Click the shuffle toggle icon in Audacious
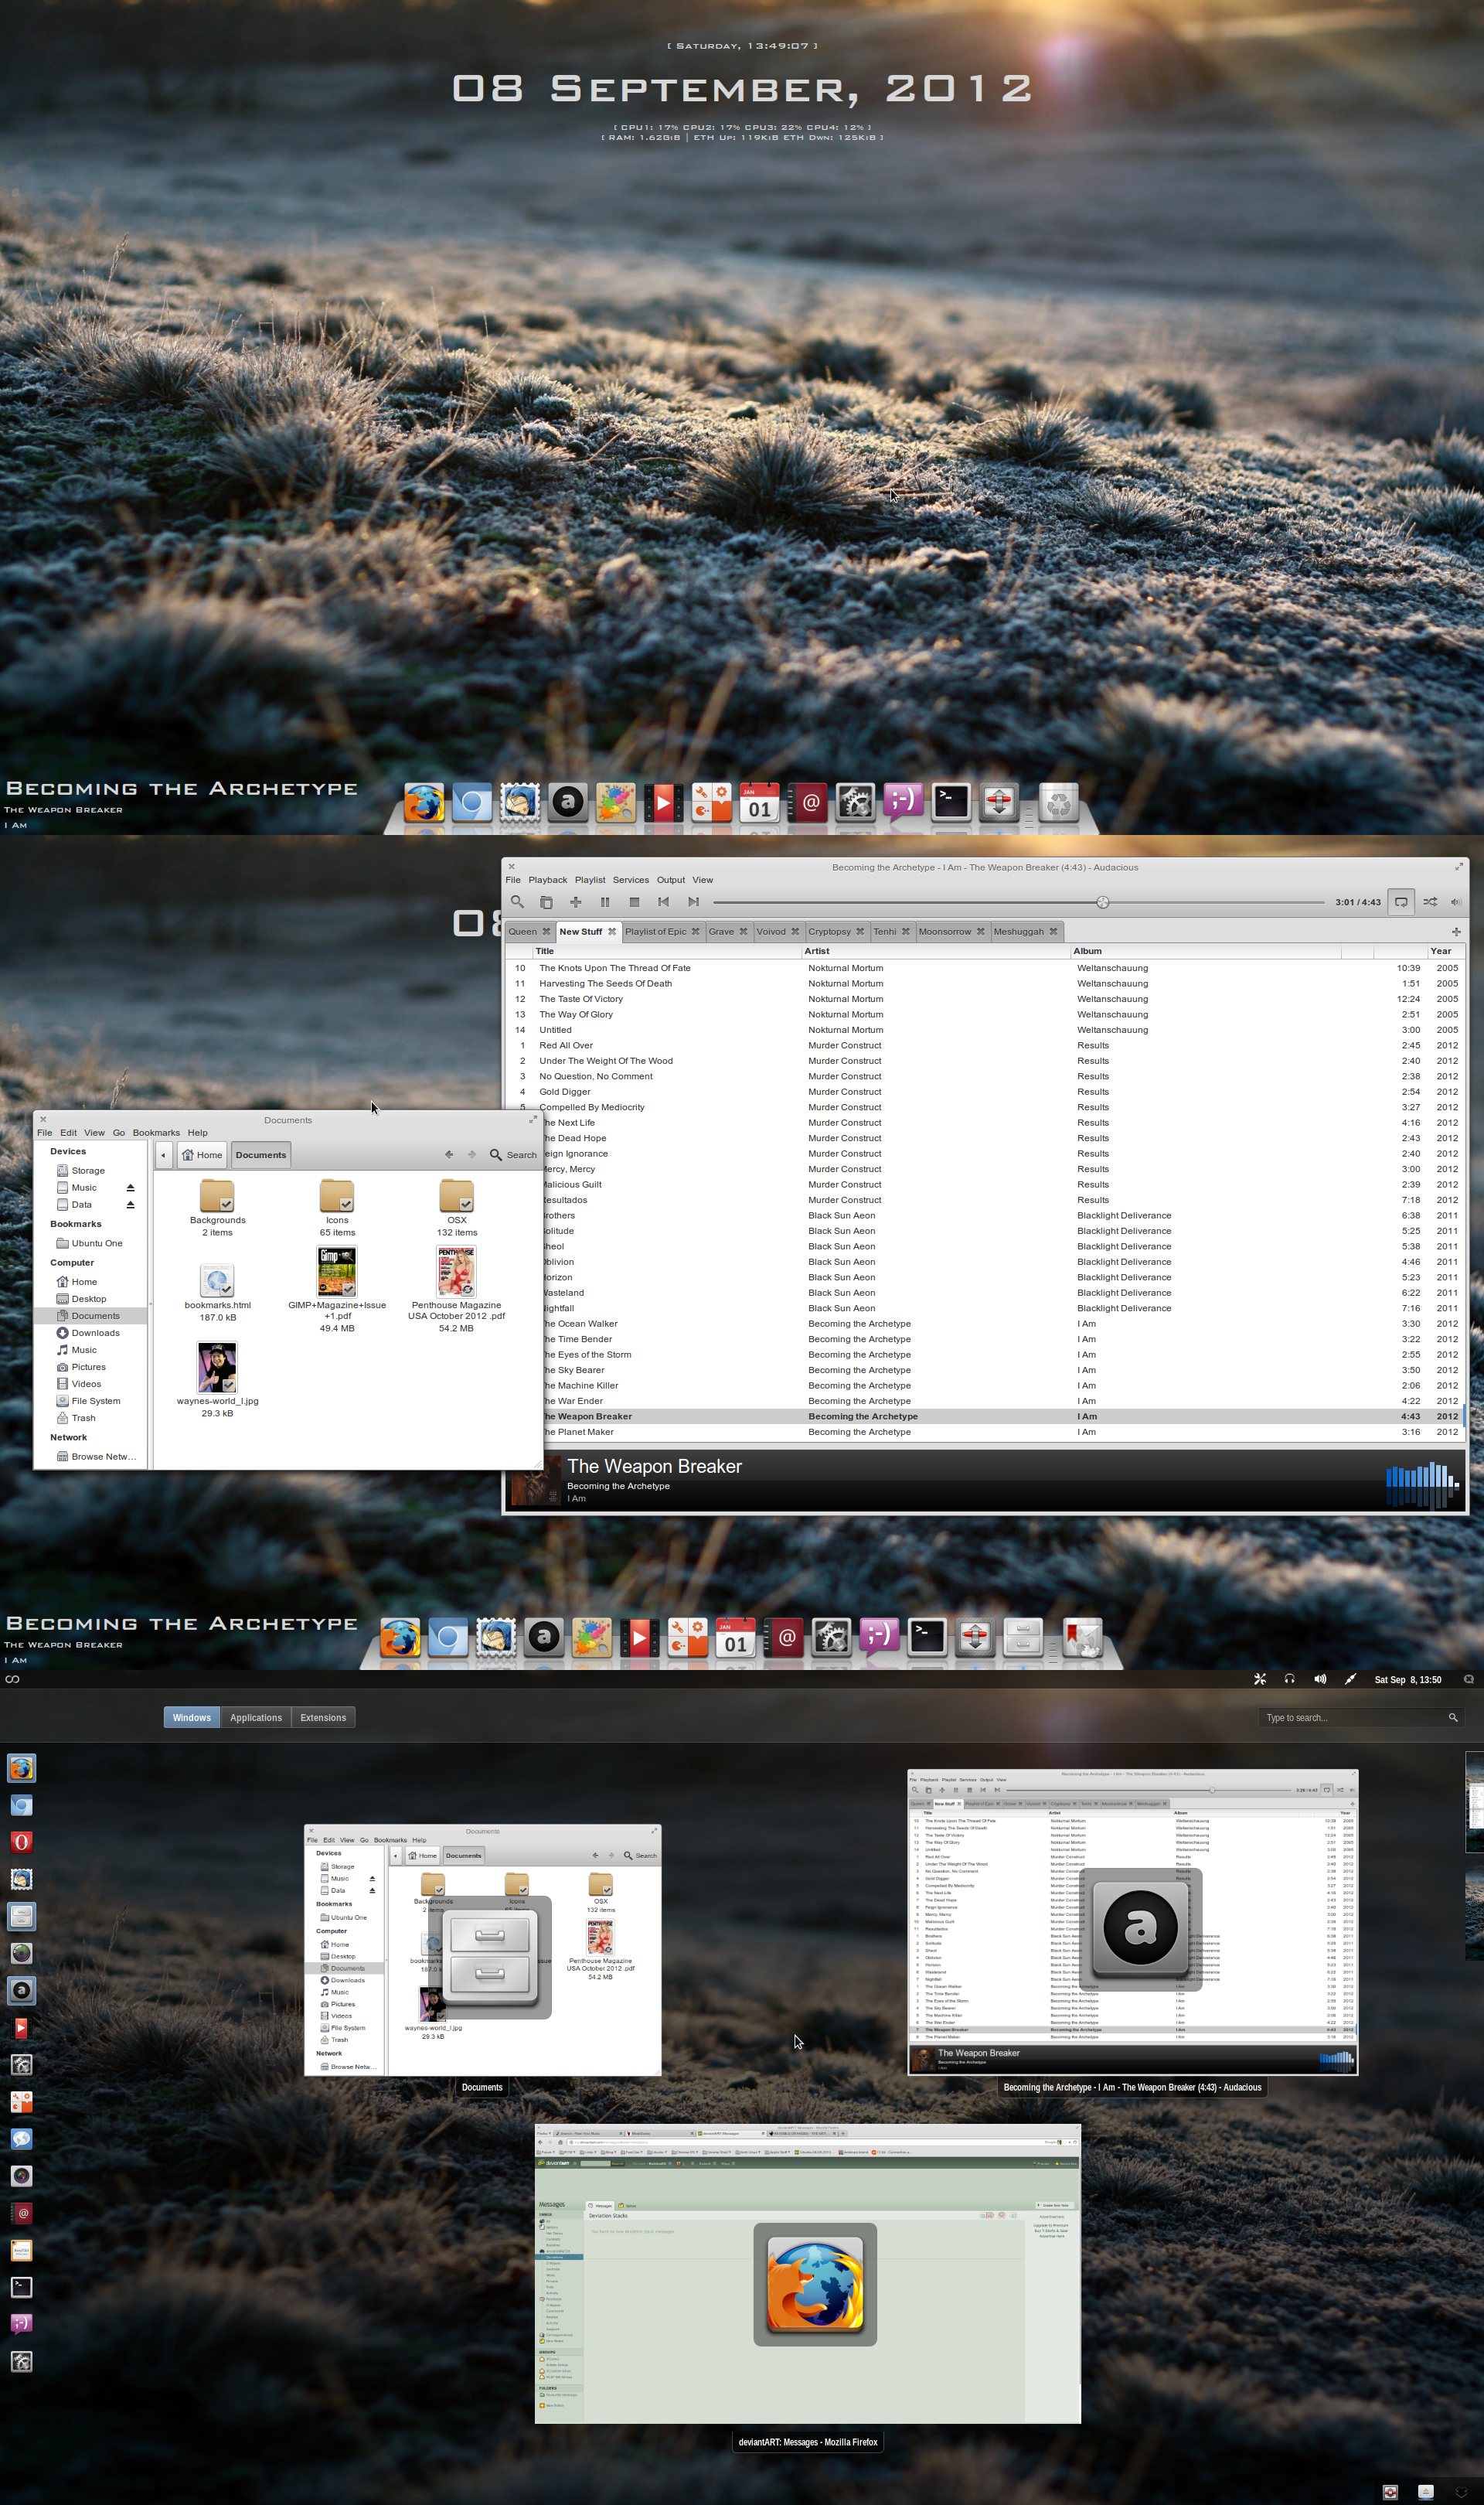The width and height of the screenshot is (1484, 2505). (x=1428, y=906)
